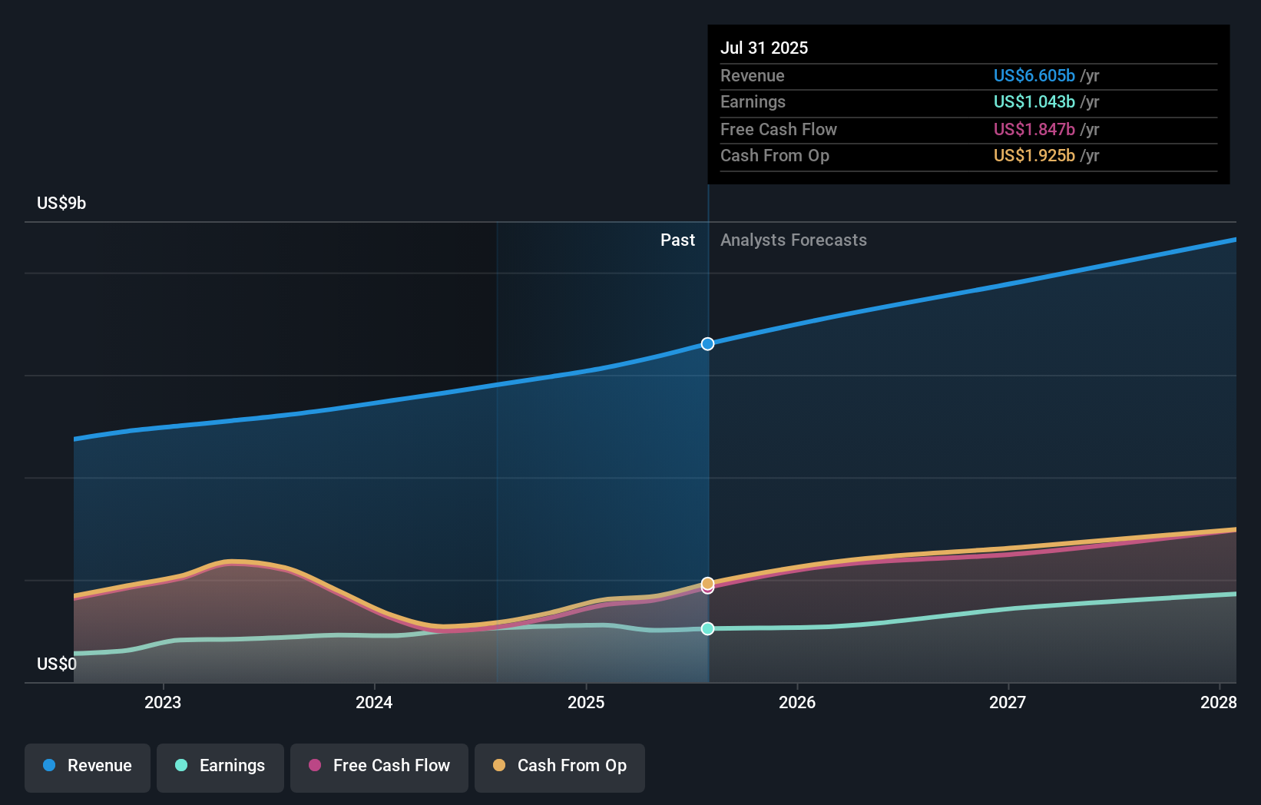Click the pink Free Cash Flow legend dot
This screenshot has width=1261, height=805.
314,766
